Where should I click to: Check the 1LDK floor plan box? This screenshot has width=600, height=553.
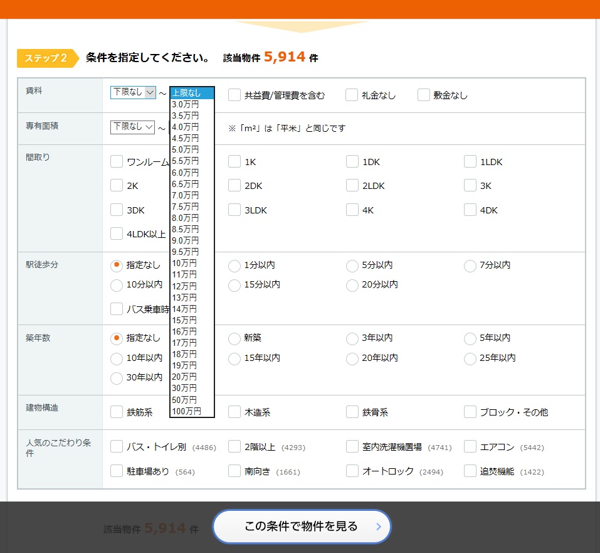(470, 162)
